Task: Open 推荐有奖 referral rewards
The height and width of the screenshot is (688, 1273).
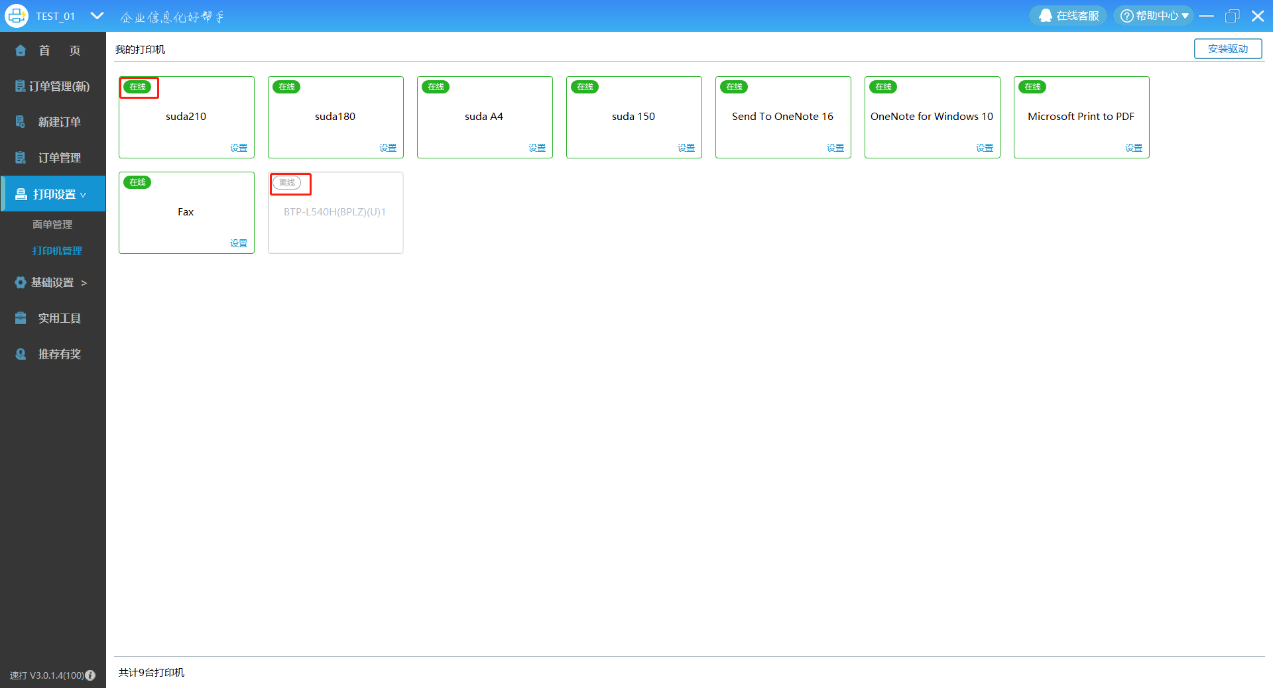Action: (53, 354)
